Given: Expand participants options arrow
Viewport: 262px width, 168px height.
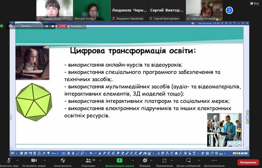Looking at the screenshot, I should click(x=100, y=161).
